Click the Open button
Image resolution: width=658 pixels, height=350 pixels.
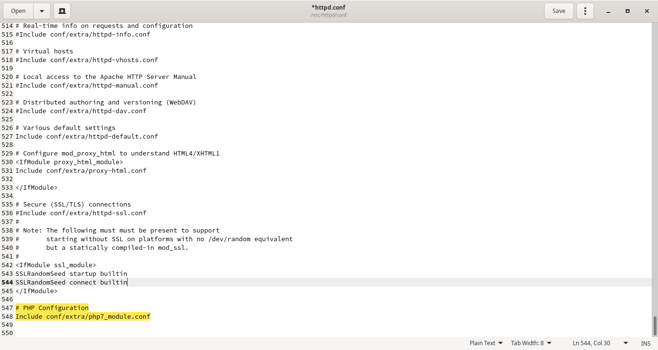[x=18, y=11]
